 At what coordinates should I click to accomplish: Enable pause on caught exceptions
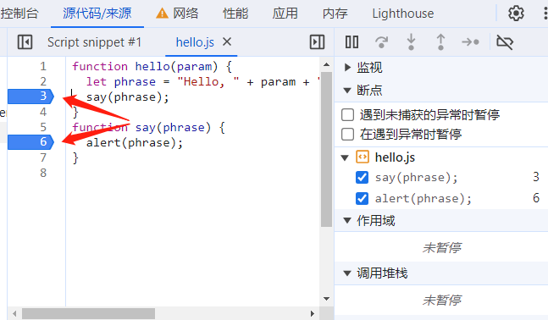(x=347, y=134)
